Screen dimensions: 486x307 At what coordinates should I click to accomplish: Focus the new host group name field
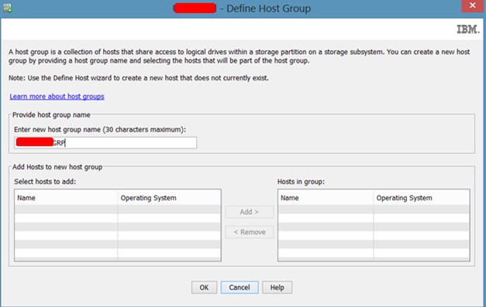point(105,143)
